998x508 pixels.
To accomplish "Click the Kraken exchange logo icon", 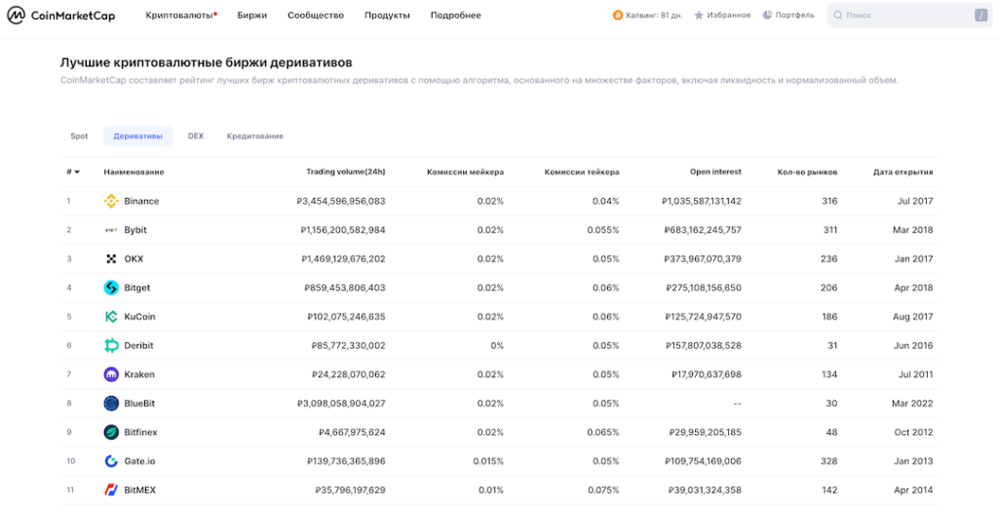I will click(111, 374).
